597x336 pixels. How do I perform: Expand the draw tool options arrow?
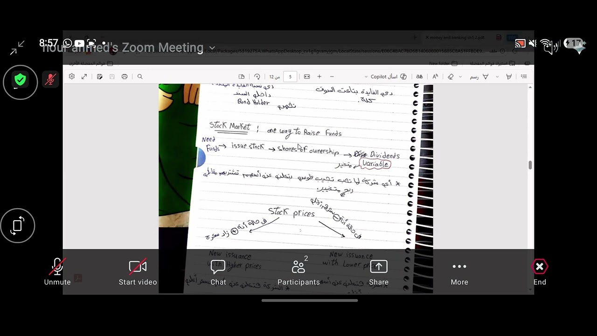click(x=497, y=77)
